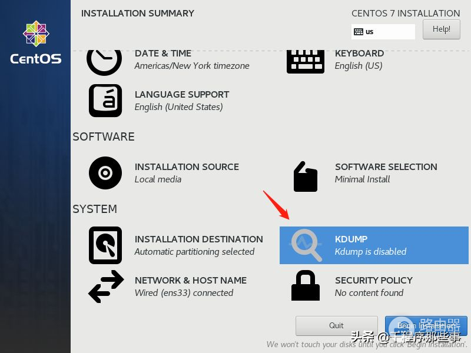Image resolution: width=471 pixels, height=353 pixels.
Task: Click the Quit button
Action: click(x=336, y=326)
